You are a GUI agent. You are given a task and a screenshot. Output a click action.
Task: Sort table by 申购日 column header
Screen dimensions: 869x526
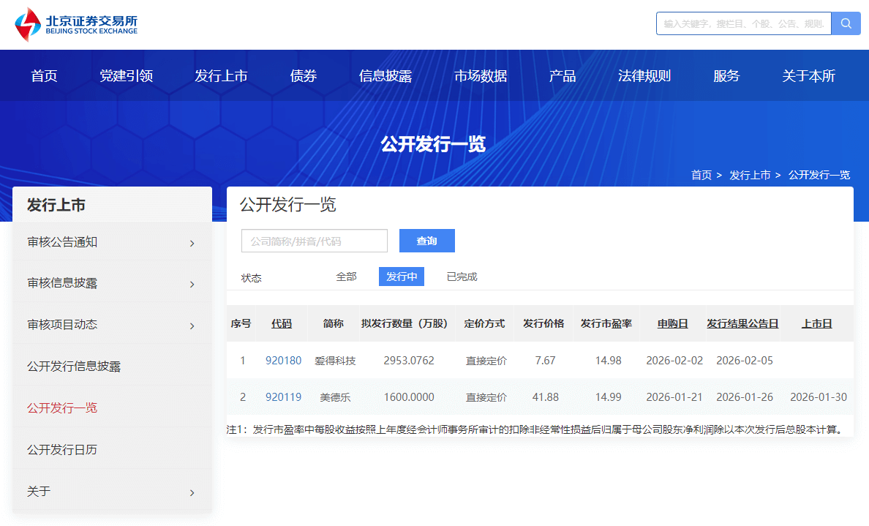tap(672, 323)
